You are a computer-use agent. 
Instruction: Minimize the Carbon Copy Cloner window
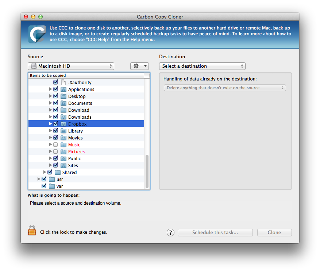click(x=33, y=17)
